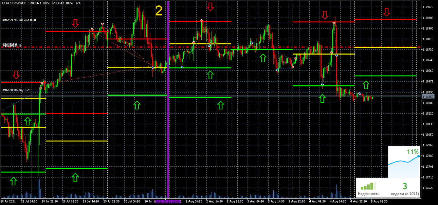The image size is (438, 205).
Task: Click price axis label 1.18900
Action: click(x=428, y=28)
